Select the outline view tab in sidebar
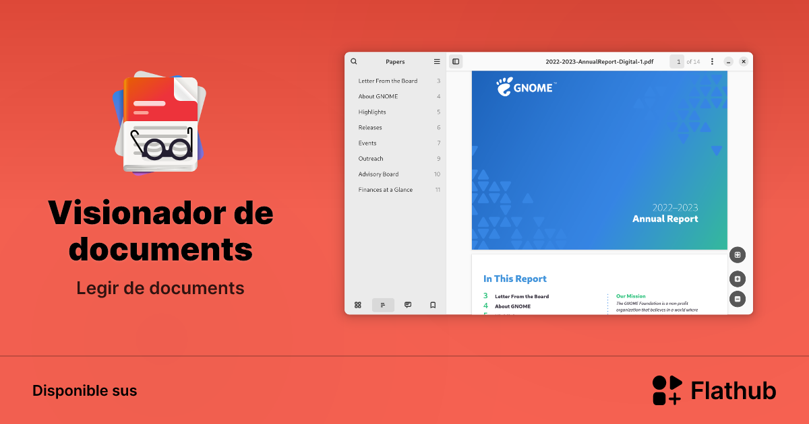The height and width of the screenshot is (424, 809). [x=383, y=305]
